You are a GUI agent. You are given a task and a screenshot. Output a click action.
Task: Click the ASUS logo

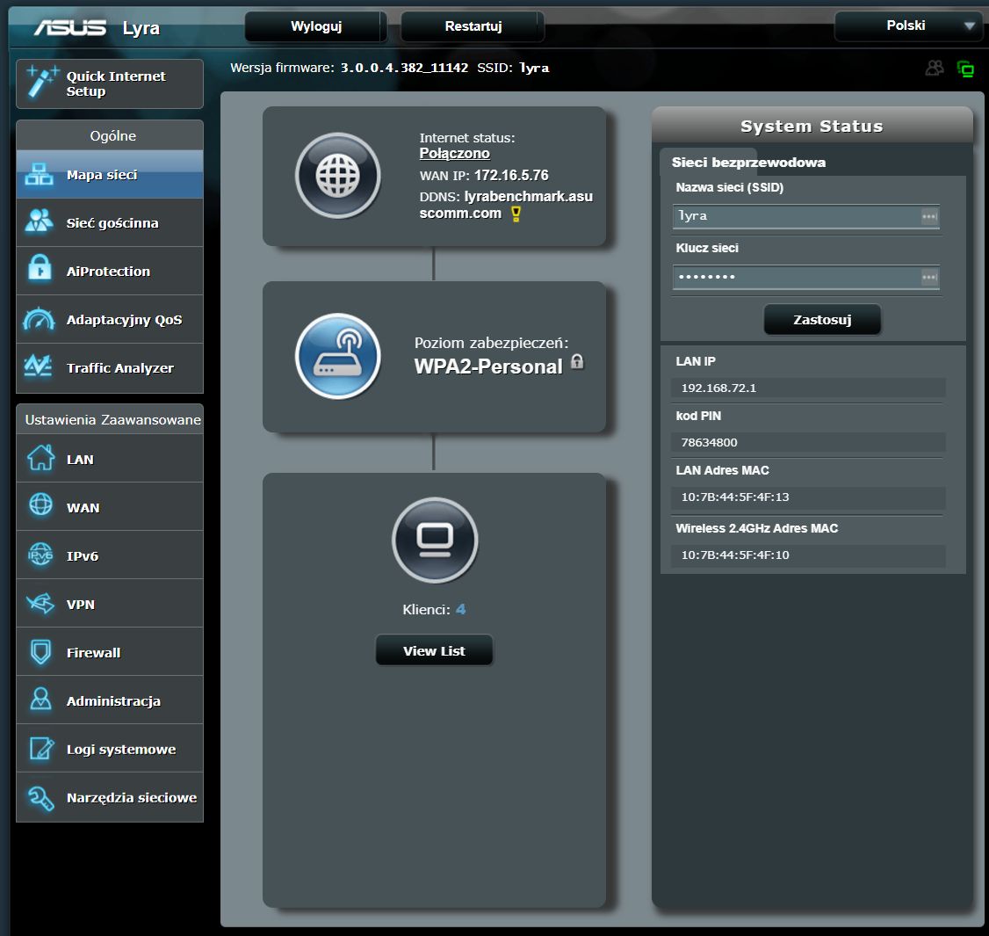pyautogui.click(x=70, y=27)
